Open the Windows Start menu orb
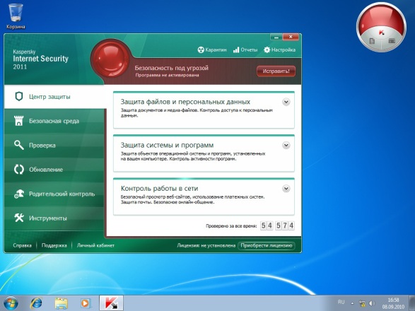Screen dimensions: 415x311 pyautogui.click(x=11, y=303)
